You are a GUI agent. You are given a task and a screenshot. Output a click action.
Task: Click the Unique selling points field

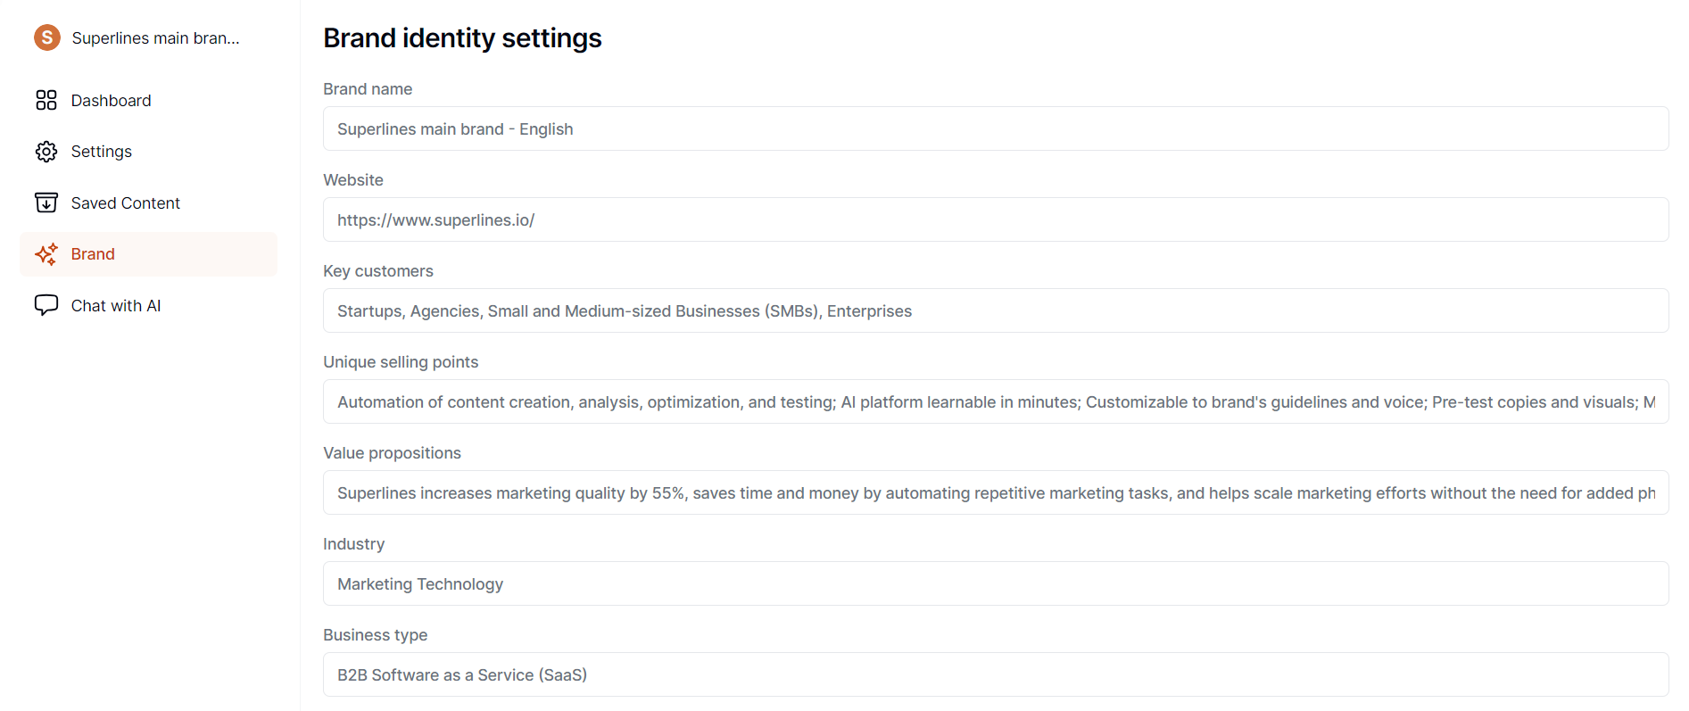pos(995,402)
